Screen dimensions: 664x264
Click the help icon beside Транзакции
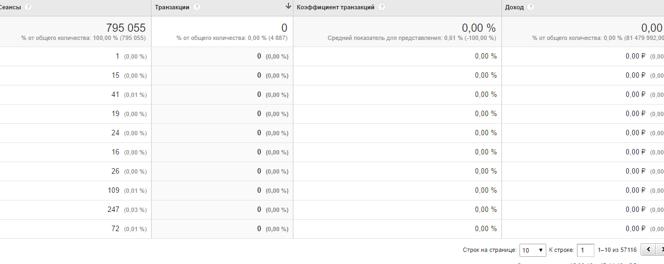point(197,7)
